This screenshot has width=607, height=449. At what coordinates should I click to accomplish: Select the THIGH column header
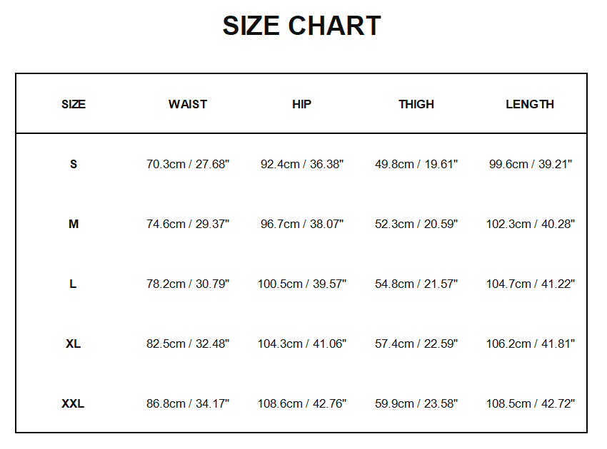(416, 104)
